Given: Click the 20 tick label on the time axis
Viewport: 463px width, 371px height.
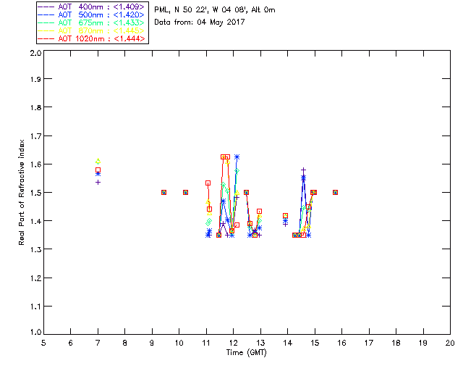Looking at the screenshot, I should (x=450, y=343).
